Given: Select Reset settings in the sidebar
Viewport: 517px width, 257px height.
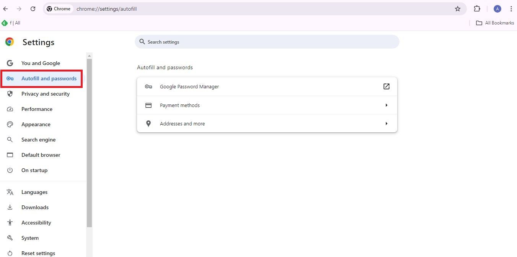Looking at the screenshot, I should pos(38,252).
